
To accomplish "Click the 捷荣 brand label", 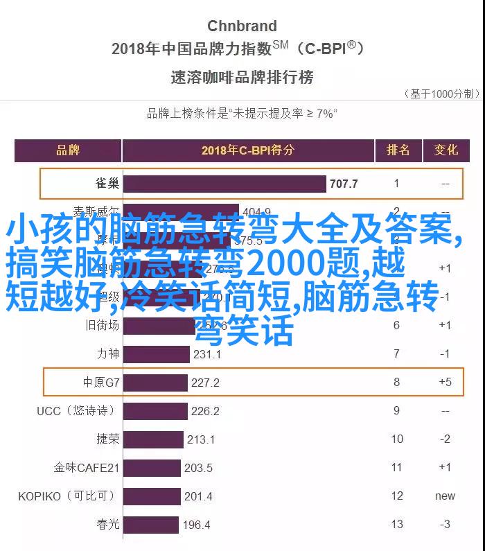I will [x=107, y=439].
